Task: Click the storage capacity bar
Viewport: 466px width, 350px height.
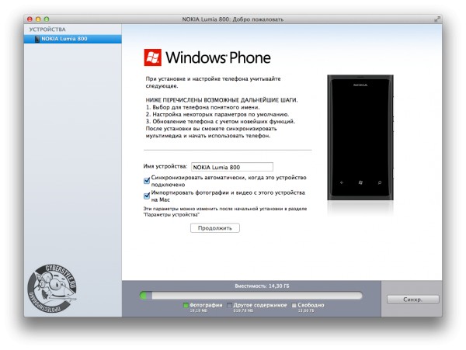Action: (x=251, y=296)
